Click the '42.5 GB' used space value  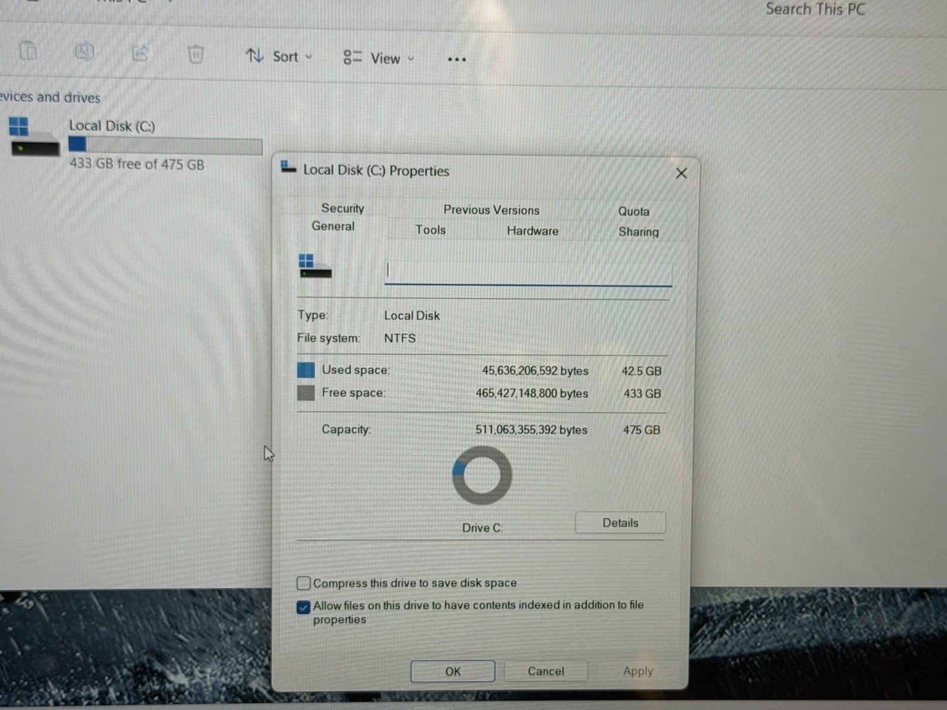point(641,371)
